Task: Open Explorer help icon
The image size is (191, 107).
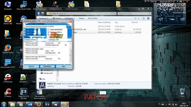Action: click(148, 18)
